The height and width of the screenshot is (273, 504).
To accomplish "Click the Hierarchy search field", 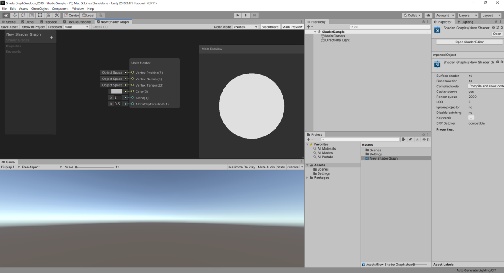I will [x=390, y=27].
